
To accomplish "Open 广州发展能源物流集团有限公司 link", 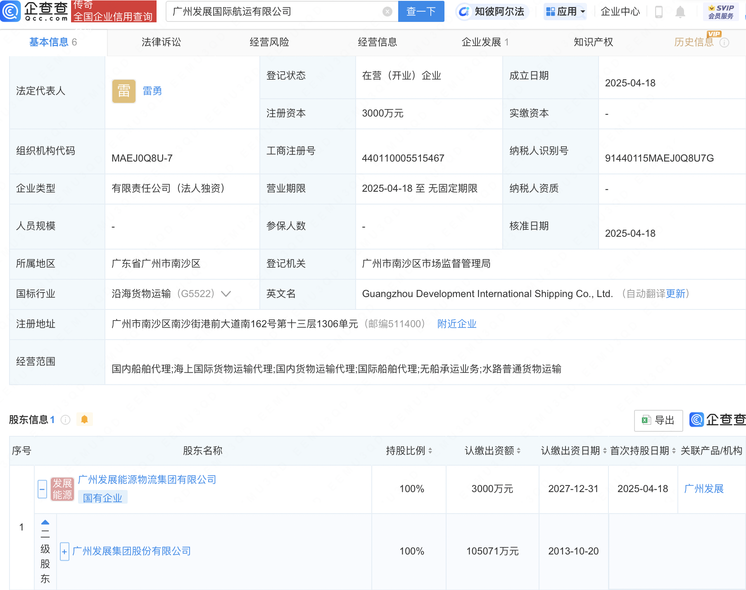I will tap(147, 480).
